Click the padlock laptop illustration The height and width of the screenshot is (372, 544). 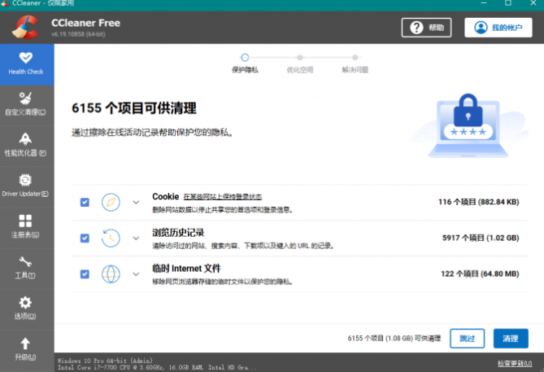pos(468,125)
